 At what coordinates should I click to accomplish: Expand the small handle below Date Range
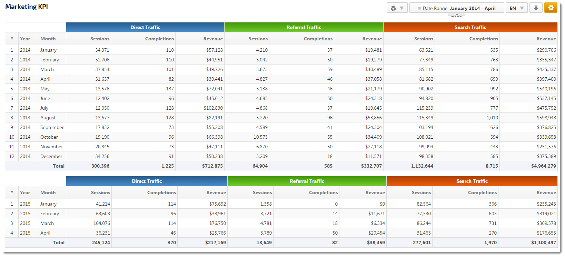[x=456, y=15]
